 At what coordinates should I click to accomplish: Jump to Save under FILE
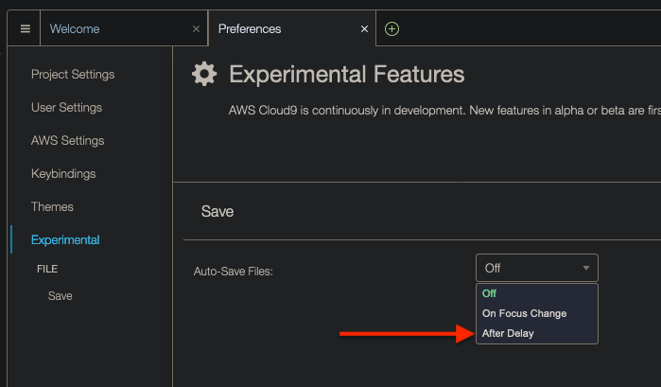tap(61, 296)
